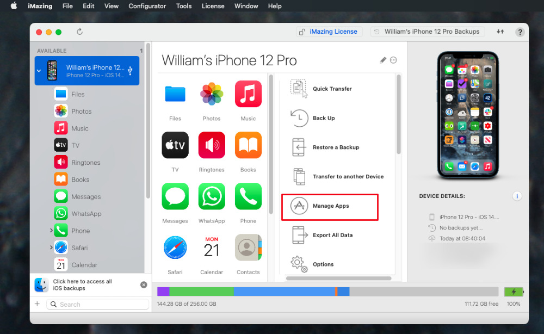Click the actions list vertical scrollbar

[x=399, y=114]
